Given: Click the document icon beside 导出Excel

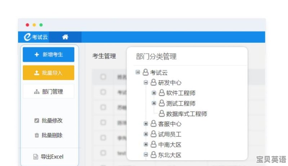Looking at the screenshot, I should point(36,157).
